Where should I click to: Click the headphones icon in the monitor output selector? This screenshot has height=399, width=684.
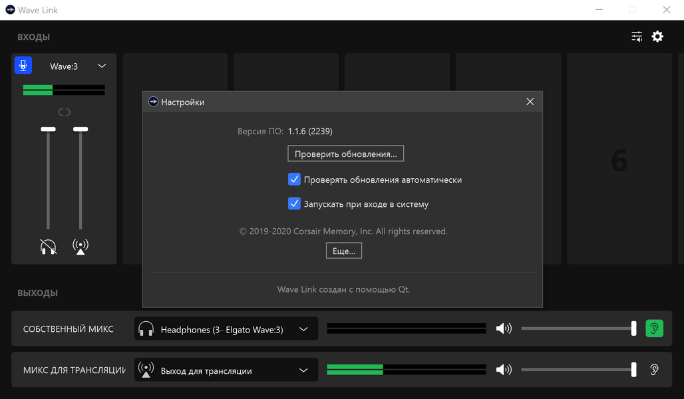tap(146, 329)
